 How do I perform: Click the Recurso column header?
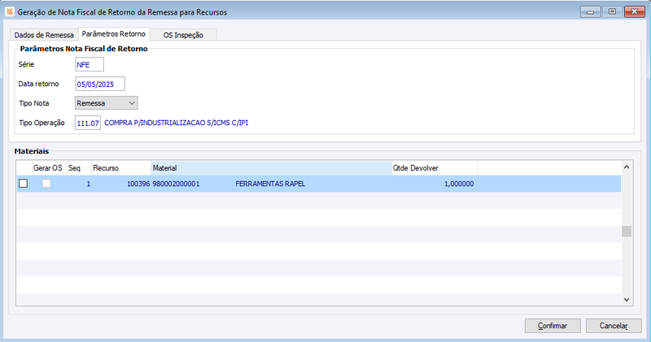coord(120,168)
